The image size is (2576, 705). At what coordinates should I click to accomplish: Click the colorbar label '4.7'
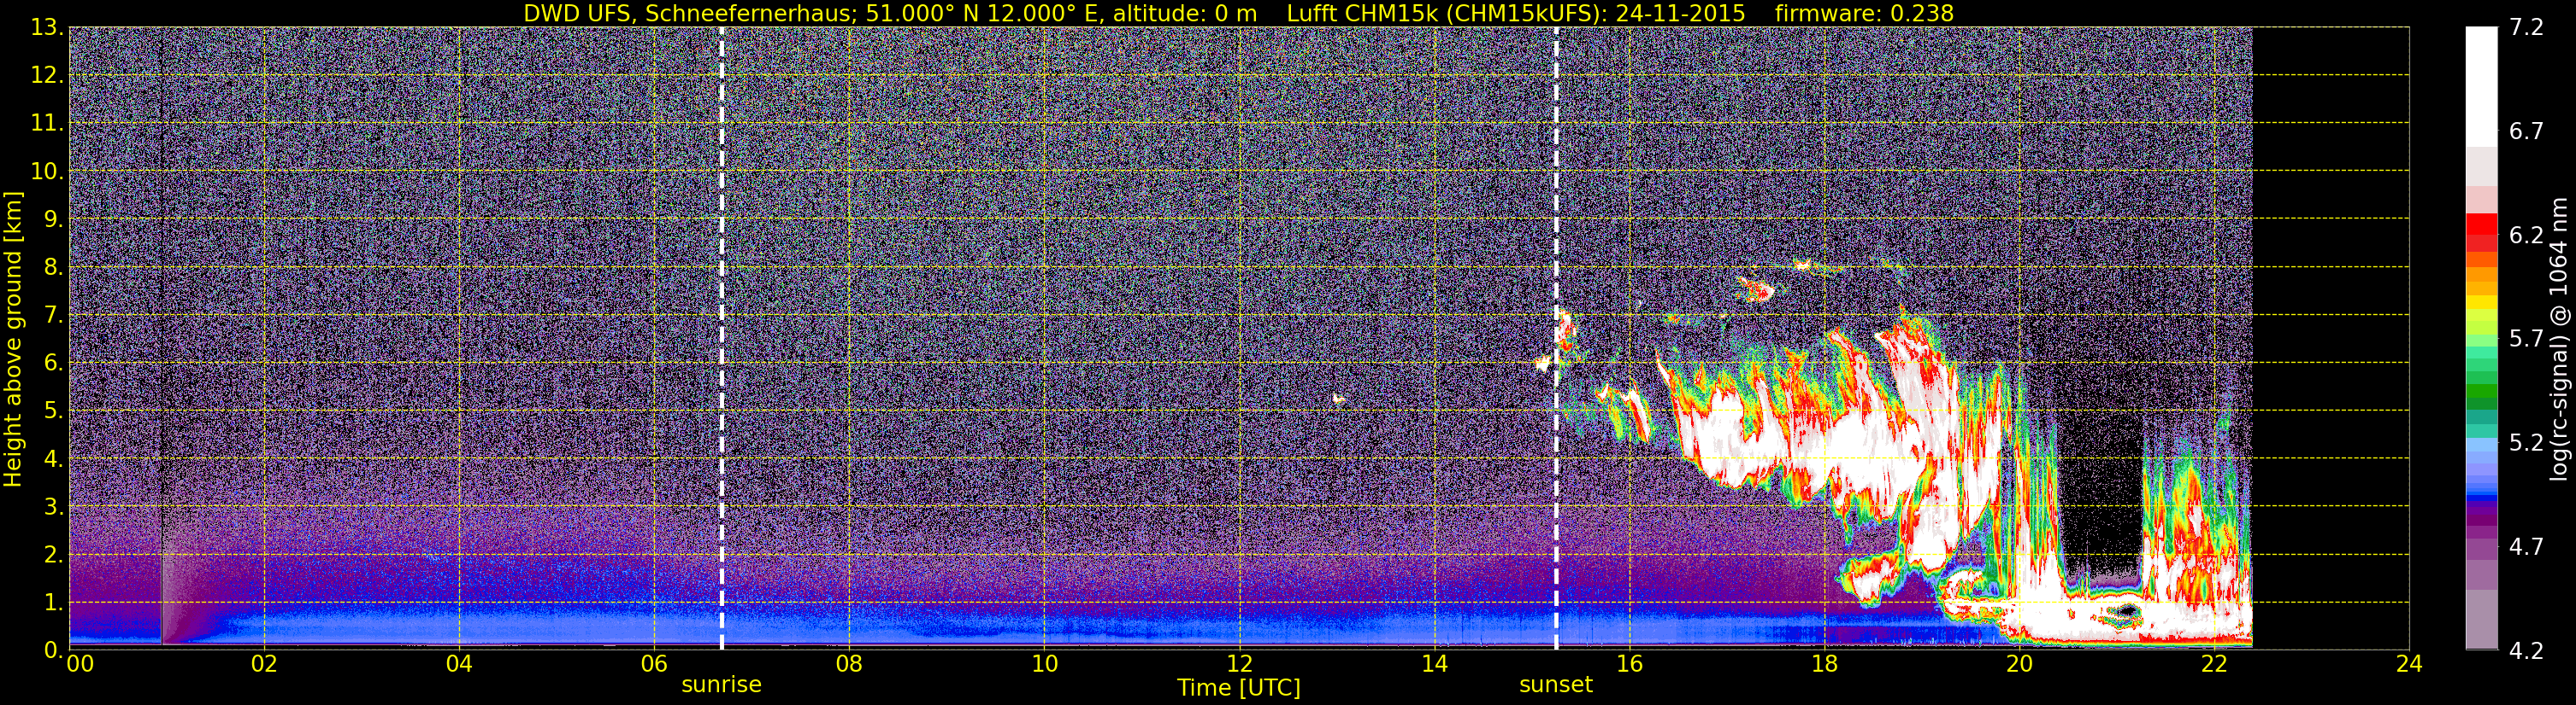2526,547
